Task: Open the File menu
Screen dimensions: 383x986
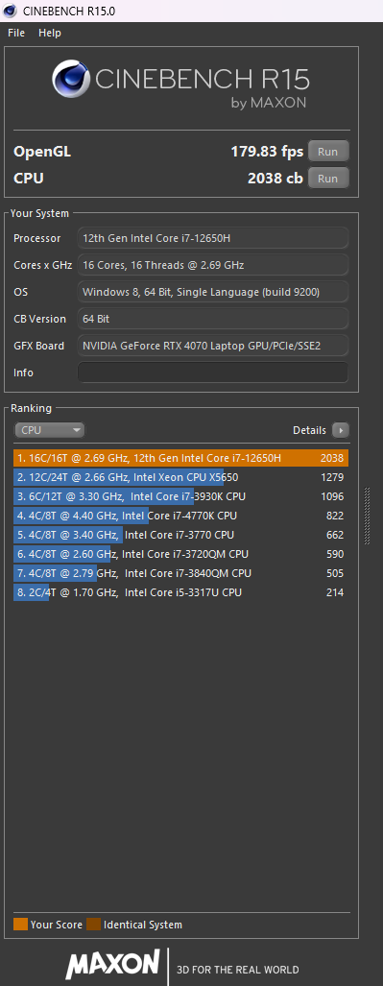Action: click(16, 33)
